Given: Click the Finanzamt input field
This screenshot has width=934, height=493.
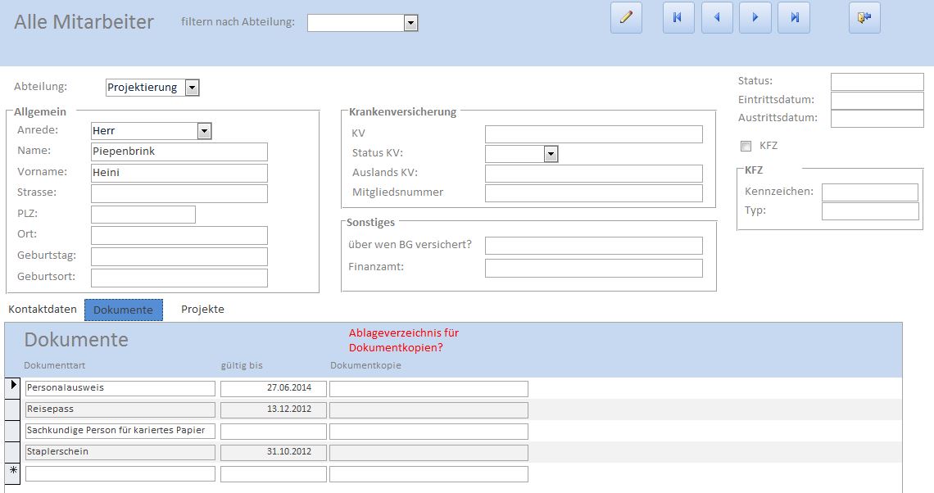Looking at the screenshot, I should pyautogui.click(x=593, y=268).
